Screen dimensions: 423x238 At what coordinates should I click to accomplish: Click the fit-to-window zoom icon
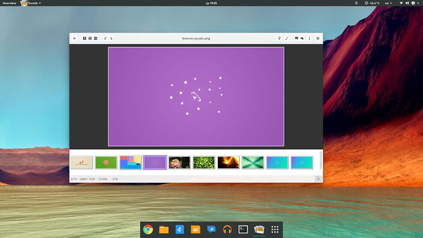(90, 39)
